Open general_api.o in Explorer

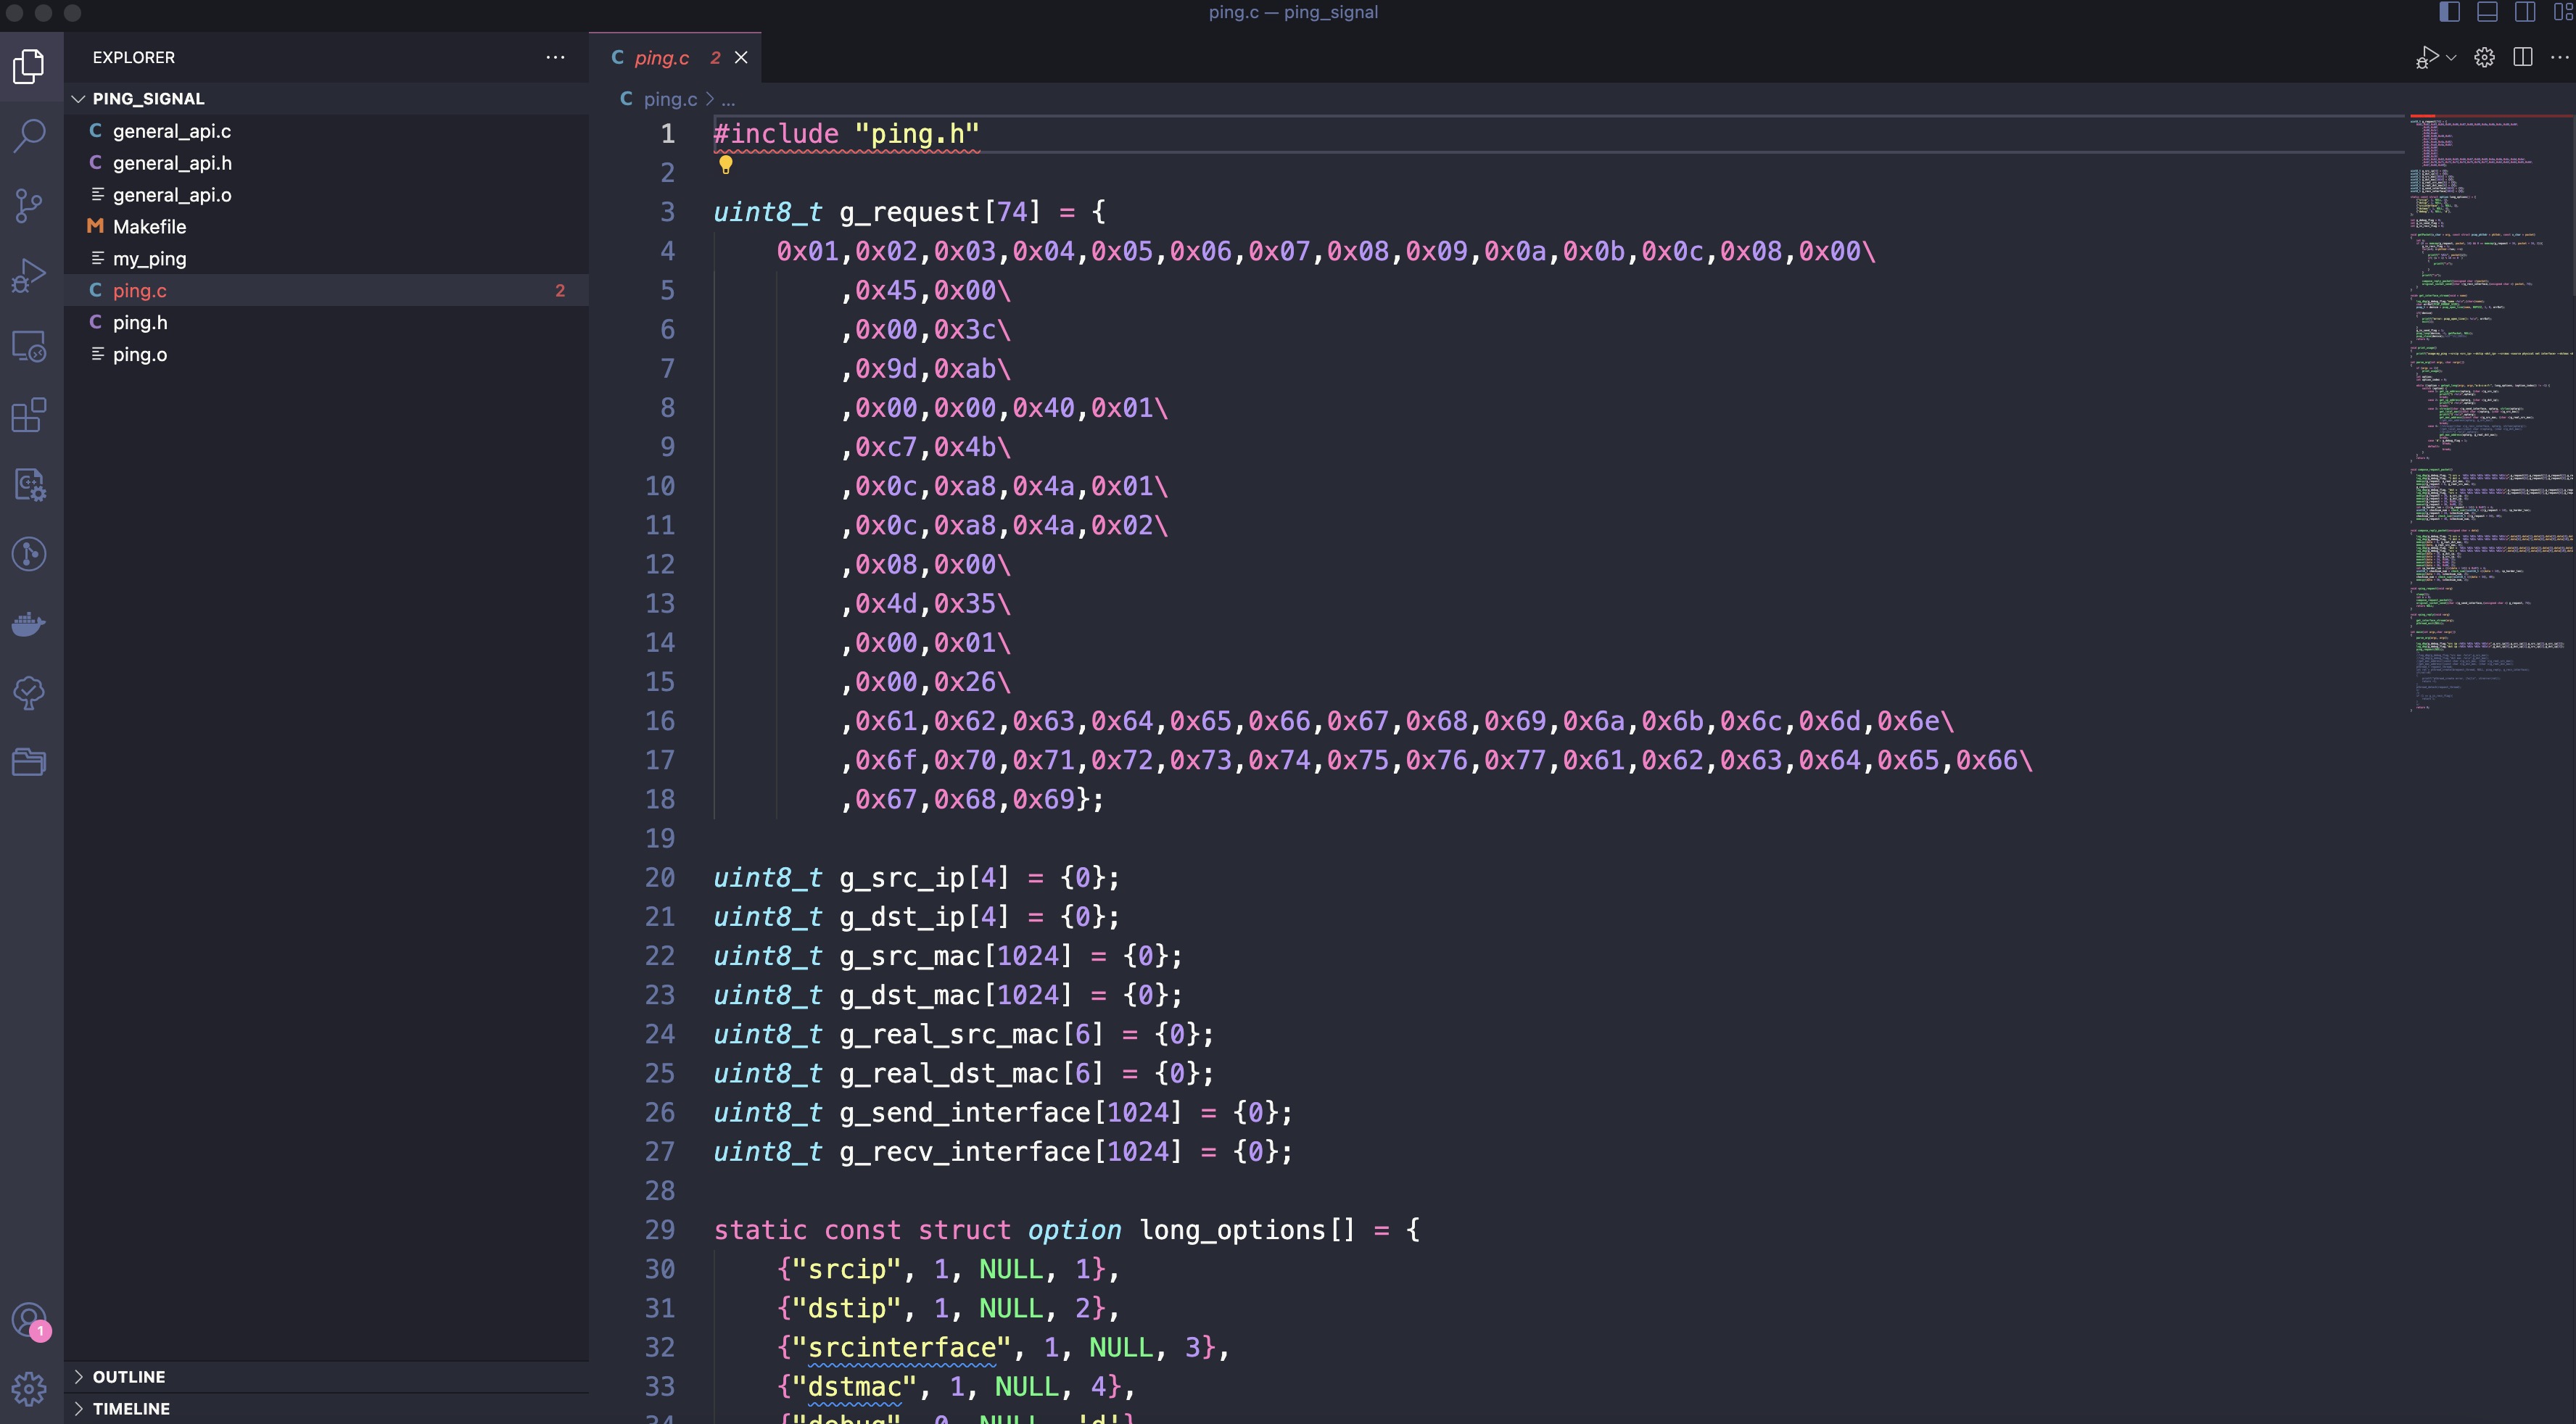pos(326,195)
